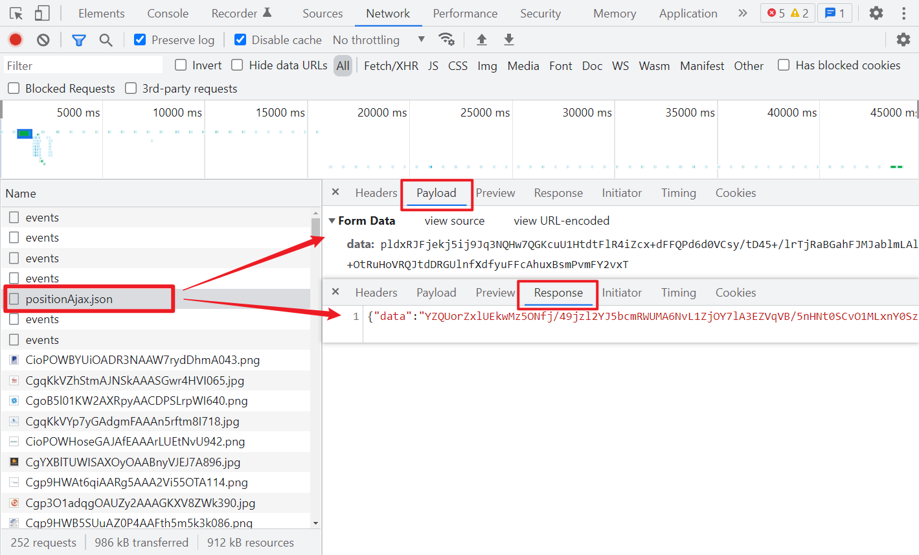Open No throttling dropdown
The image size is (919, 555).
click(x=379, y=40)
